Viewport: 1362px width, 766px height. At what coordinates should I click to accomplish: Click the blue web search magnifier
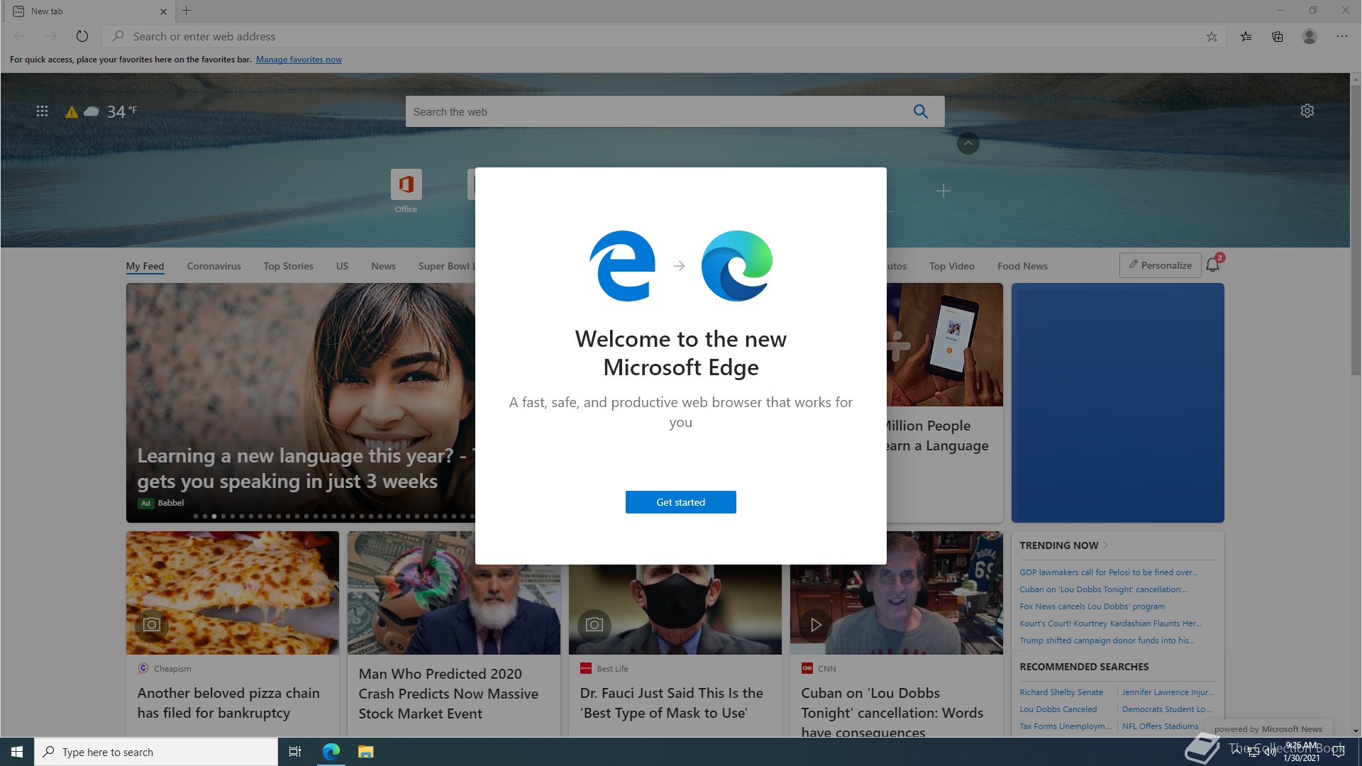(921, 111)
